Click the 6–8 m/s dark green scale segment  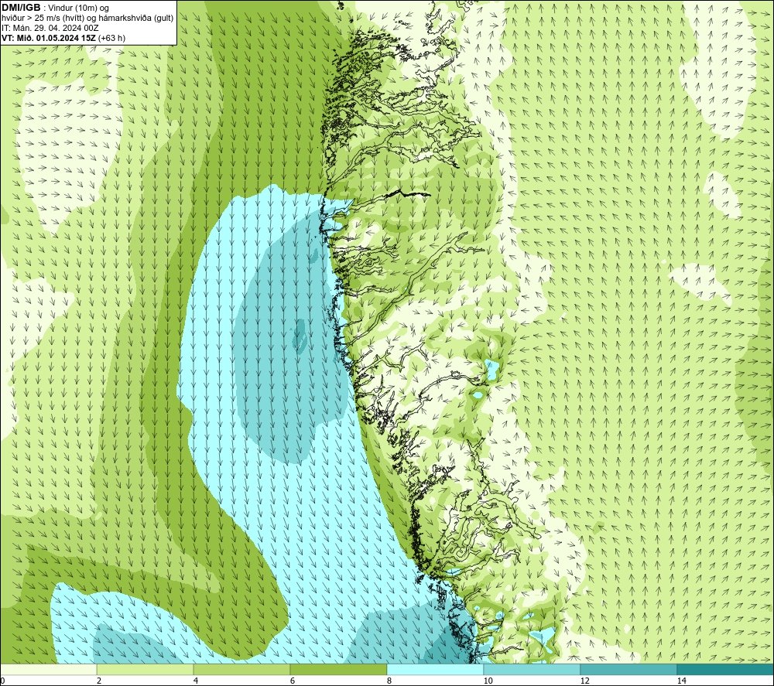[339, 669]
